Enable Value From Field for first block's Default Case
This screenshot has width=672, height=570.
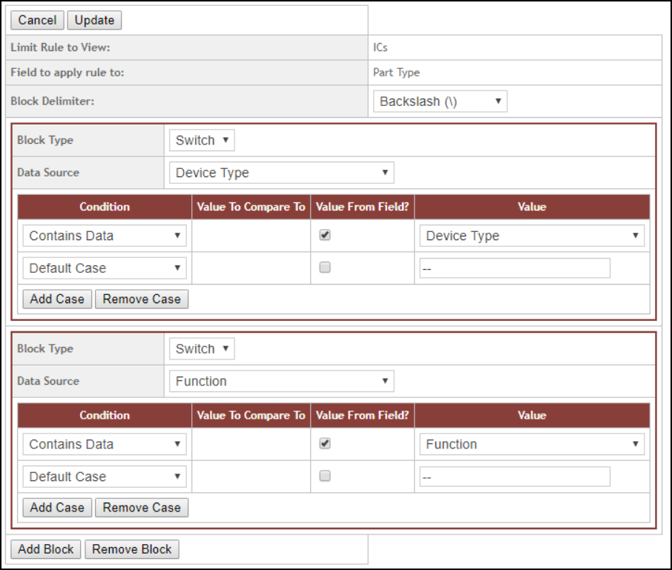point(325,268)
